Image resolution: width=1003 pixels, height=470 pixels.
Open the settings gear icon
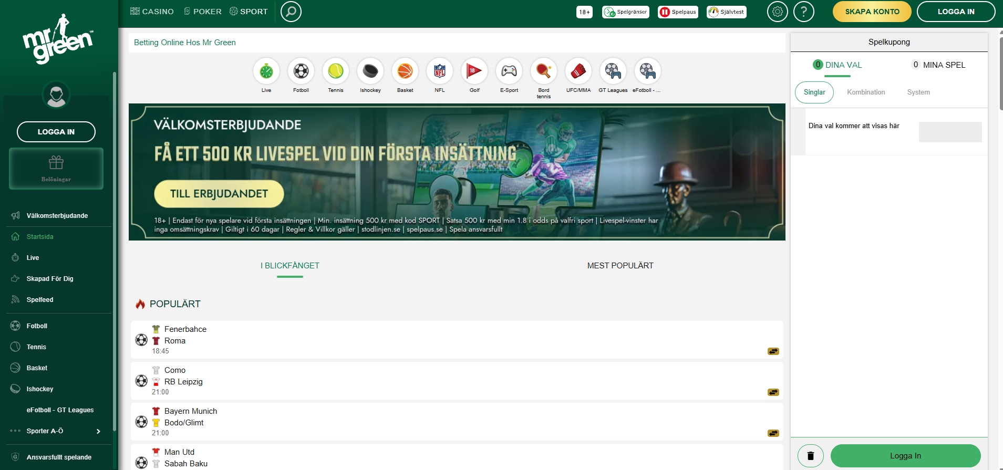[x=778, y=12]
